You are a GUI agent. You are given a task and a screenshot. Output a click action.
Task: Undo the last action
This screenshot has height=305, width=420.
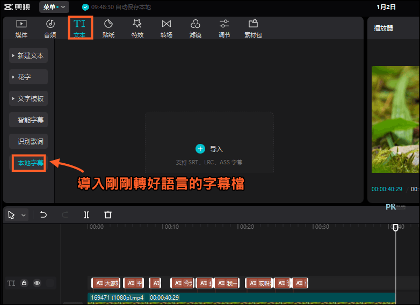pyautogui.click(x=44, y=215)
